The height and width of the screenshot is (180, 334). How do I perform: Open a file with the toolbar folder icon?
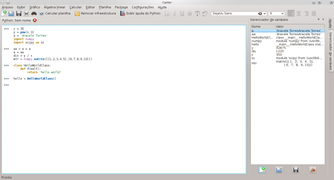(x=11, y=13)
